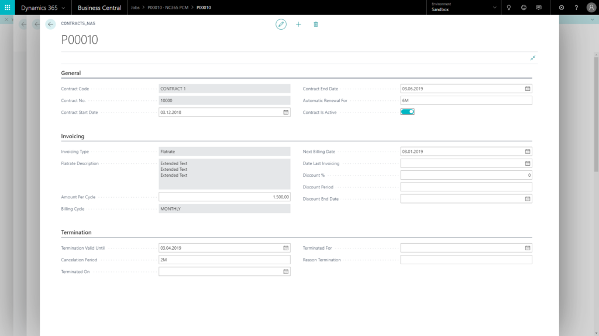
Task: Expand the Dynamics 365 dropdown
Action: pyautogui.click(x=63, y=8)
